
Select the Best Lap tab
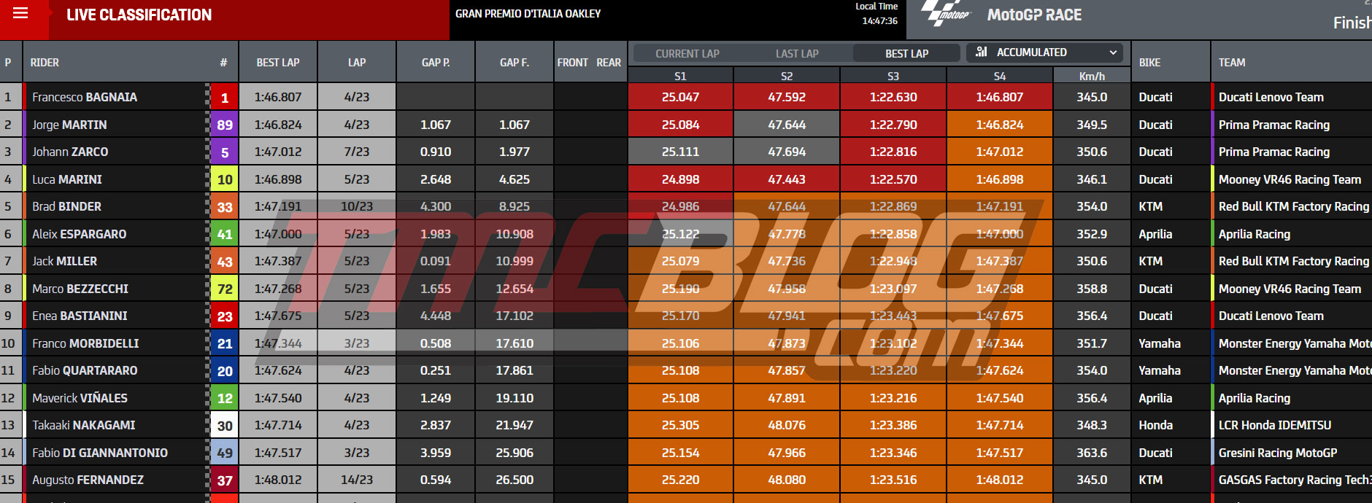coord(906,53)
